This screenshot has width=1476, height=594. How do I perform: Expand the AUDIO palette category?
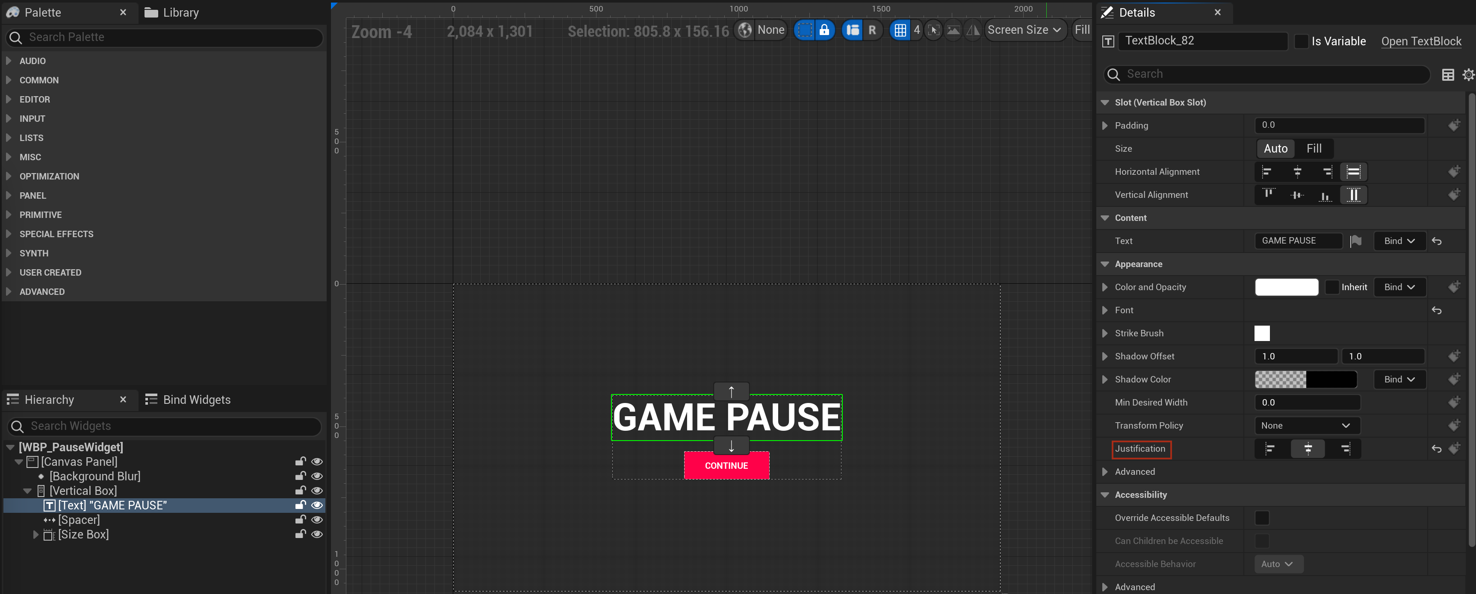click(x=9, y=61)
